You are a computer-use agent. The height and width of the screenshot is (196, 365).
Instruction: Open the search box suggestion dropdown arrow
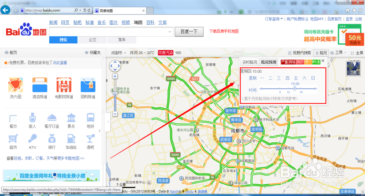pyautogui.click(x=170, y=32)
